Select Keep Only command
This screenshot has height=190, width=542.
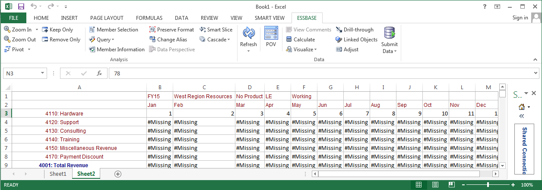pyautogui.click(x=58, y=30)
